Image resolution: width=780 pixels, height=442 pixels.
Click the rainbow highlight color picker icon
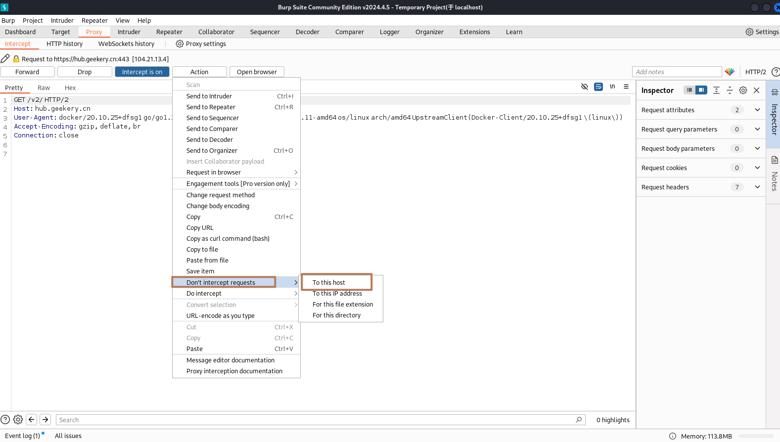tap(730, 72)
